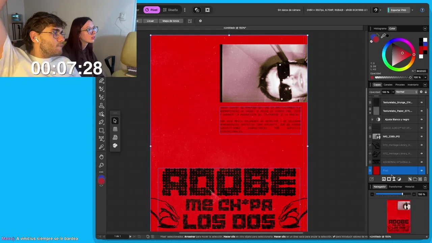The width and height of the screenshot is (432, 243).
Task: Select the Hand view tool
Action: pyautogui.click(x=101, y=157)
